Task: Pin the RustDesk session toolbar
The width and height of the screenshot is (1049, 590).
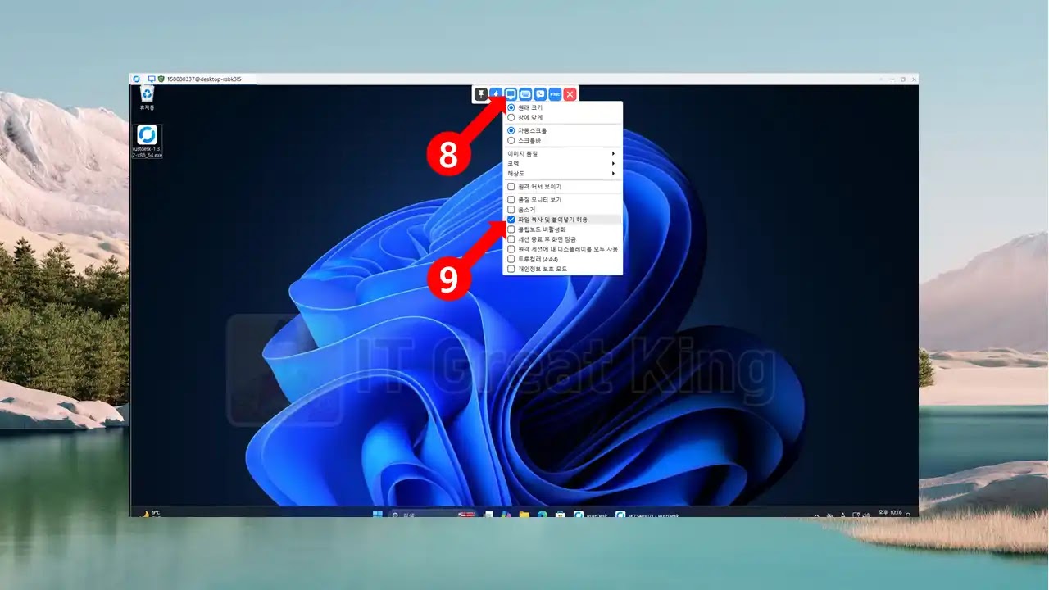Action: pyautogui.click(x=481, y=94)
